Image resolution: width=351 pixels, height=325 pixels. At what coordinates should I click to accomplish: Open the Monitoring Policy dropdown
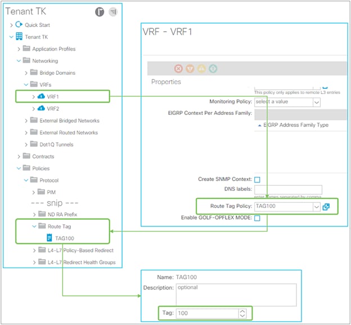click(x=316, y=103)
